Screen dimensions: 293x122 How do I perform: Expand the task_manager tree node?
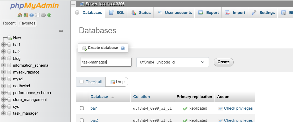3,114
